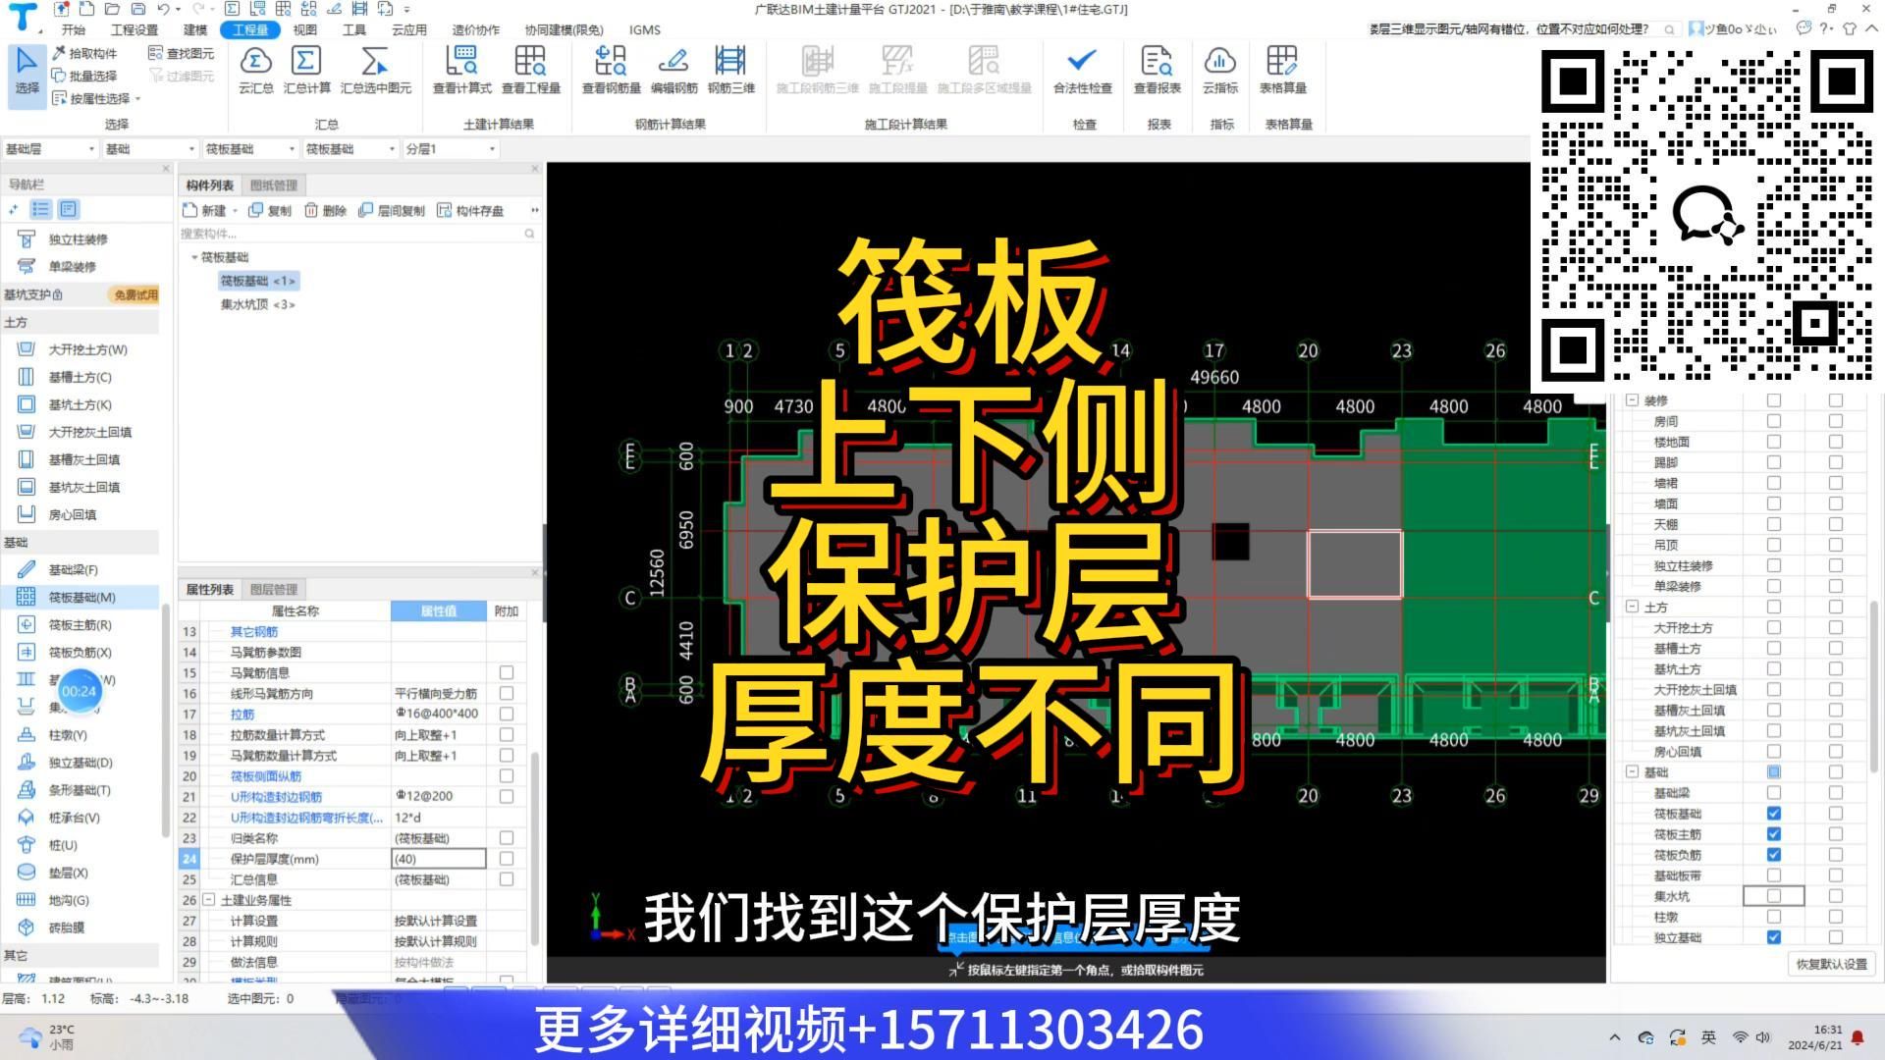Select 基础梁(F) in navigation bar
Screen dimensions: 1885x1060
tap(74, 569)
